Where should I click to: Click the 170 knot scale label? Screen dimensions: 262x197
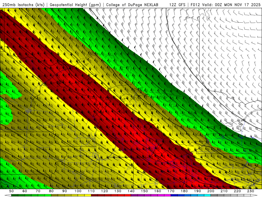[x=171, y=191]
